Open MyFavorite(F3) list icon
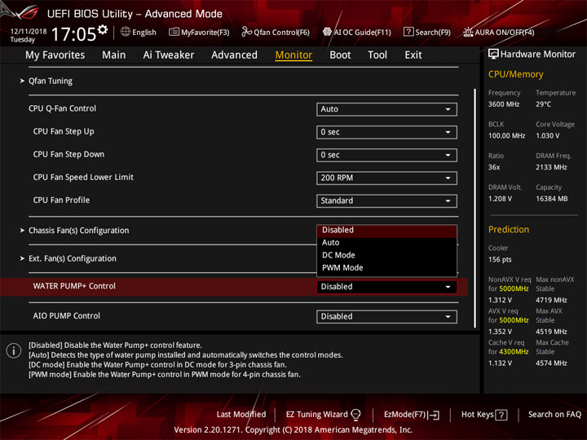587x440 pixels. tap(174, 32)
